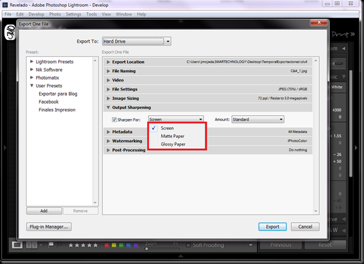Apply the yellow color label
Image resolution: width=364 pixels, height=264 pixels.
[x=114, y=245]
